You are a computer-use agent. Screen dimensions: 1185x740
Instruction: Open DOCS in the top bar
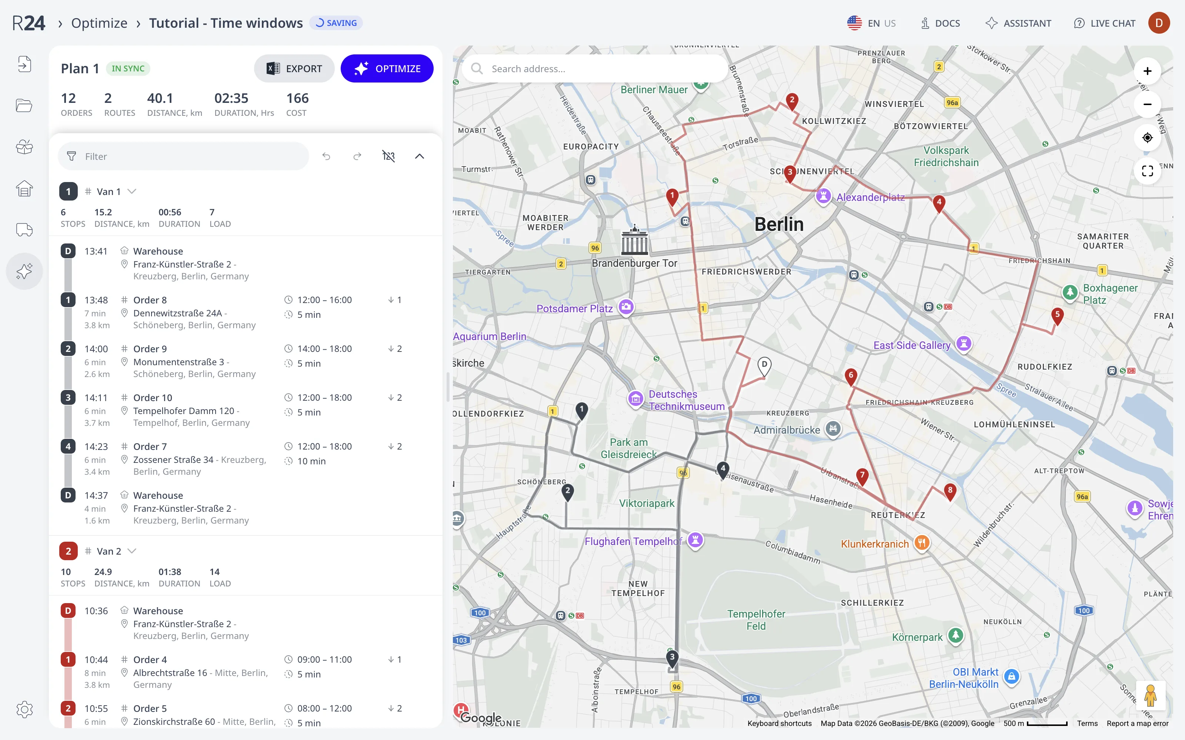pyautogui.click(x=940, y=23)
